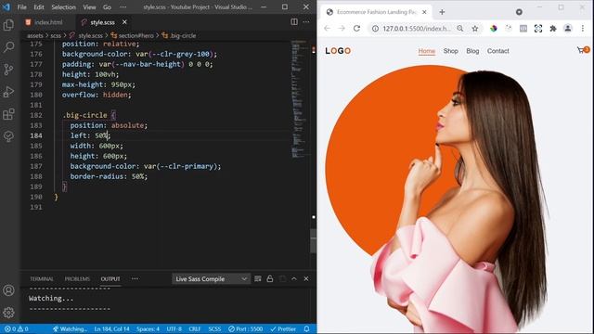
Task: Click the LOGO on the web page
Action: [338, 51]
